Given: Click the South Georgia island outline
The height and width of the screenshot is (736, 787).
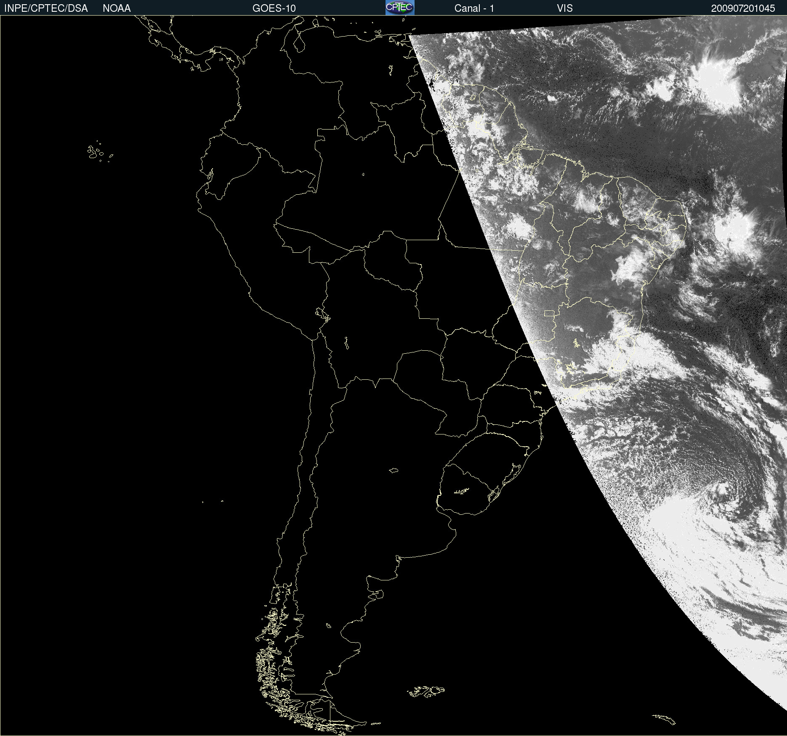Looking at the screenshot, I should (x=664, y=720).
